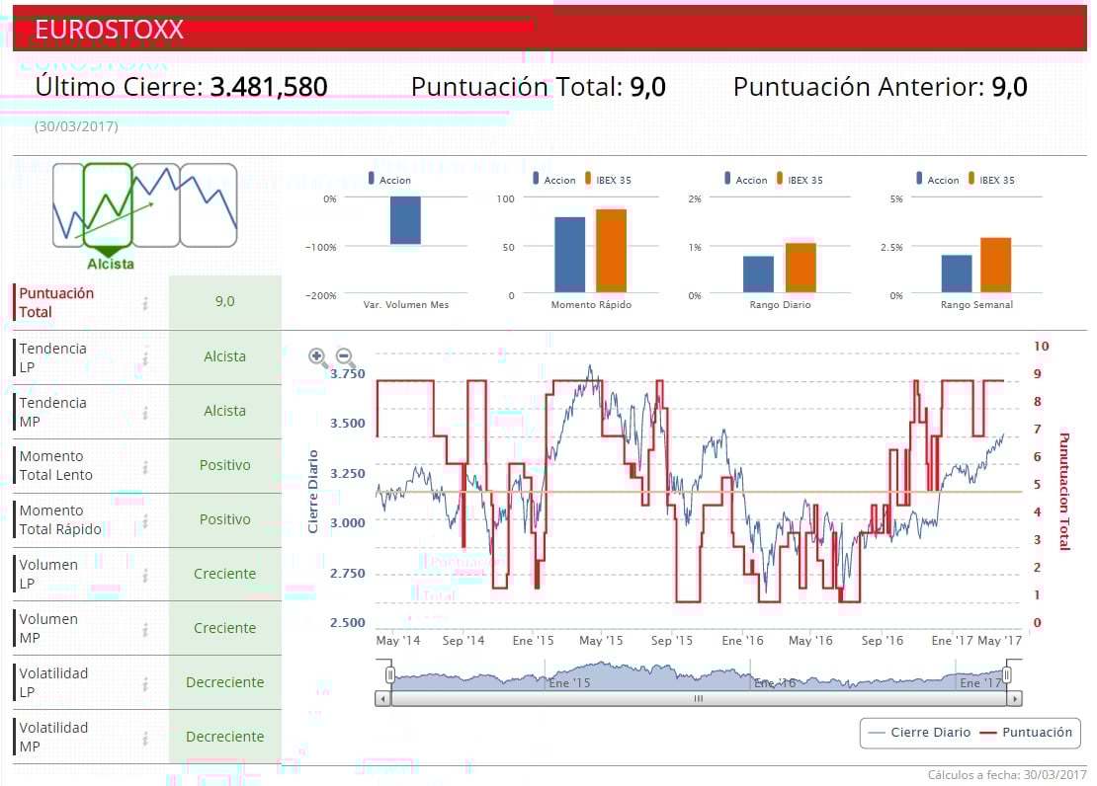Screen dimensions: 1097x786
Task: Open info icon for Volatilidad MP row
Action: pyautogui.click(x=145, y=738)
